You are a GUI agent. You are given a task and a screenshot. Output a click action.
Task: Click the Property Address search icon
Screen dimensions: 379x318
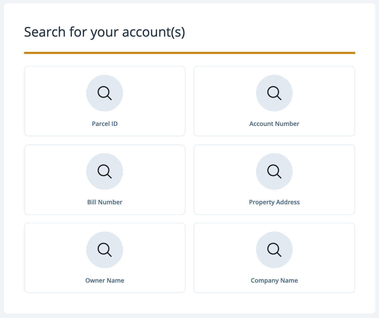274,171
